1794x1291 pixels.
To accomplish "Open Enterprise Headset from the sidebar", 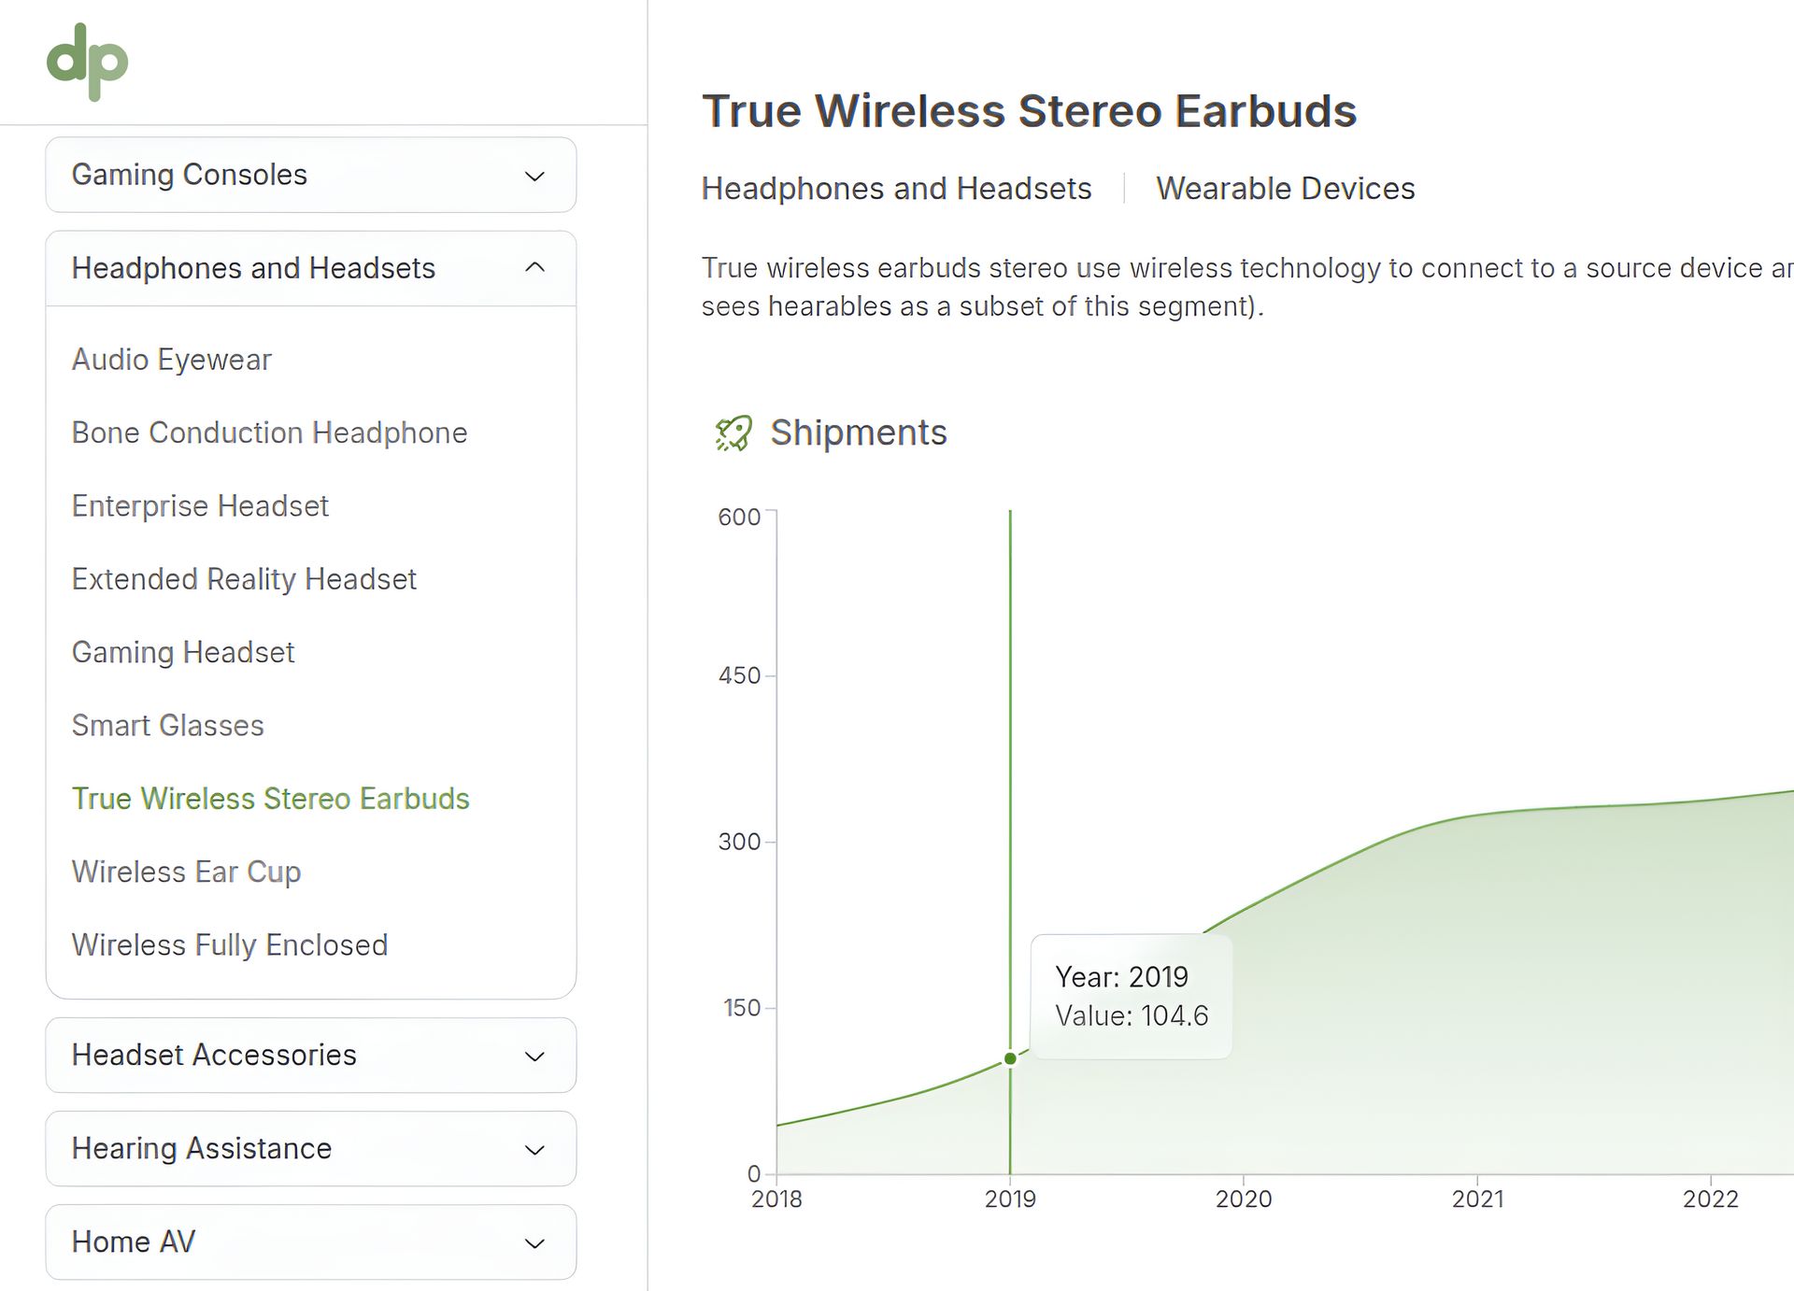I will pos(200,505).
